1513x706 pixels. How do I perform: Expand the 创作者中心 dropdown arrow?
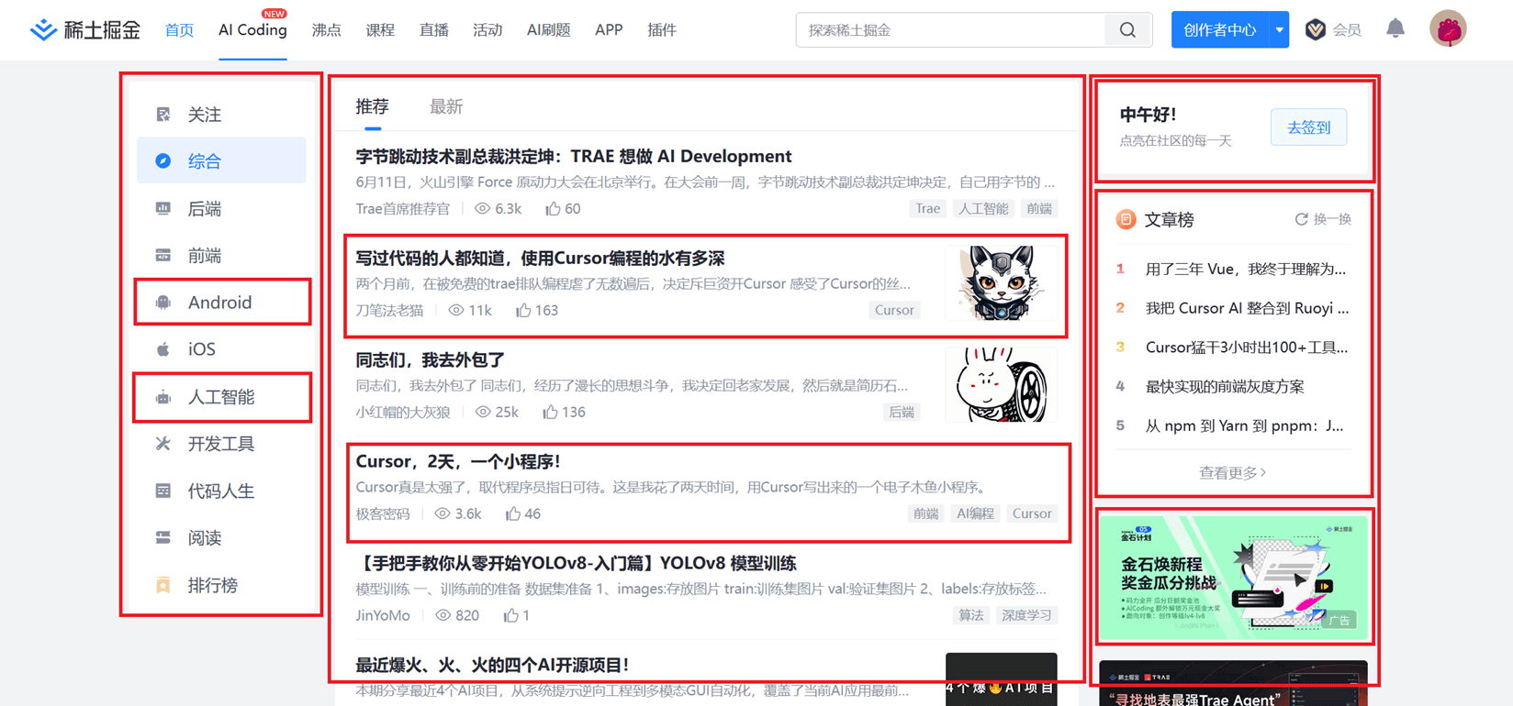(x=1279, y=30)
